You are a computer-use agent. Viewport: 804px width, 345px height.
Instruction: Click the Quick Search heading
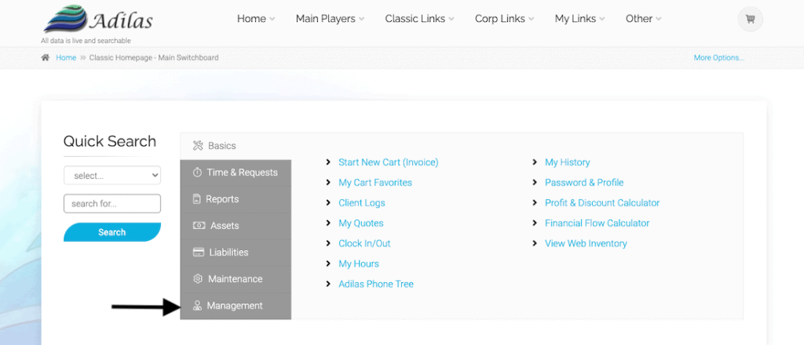[110, 141]
